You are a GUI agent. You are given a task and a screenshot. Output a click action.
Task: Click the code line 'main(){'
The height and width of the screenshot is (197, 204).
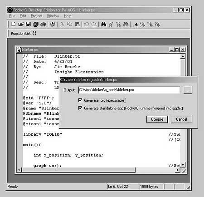[x=32, y=145]
